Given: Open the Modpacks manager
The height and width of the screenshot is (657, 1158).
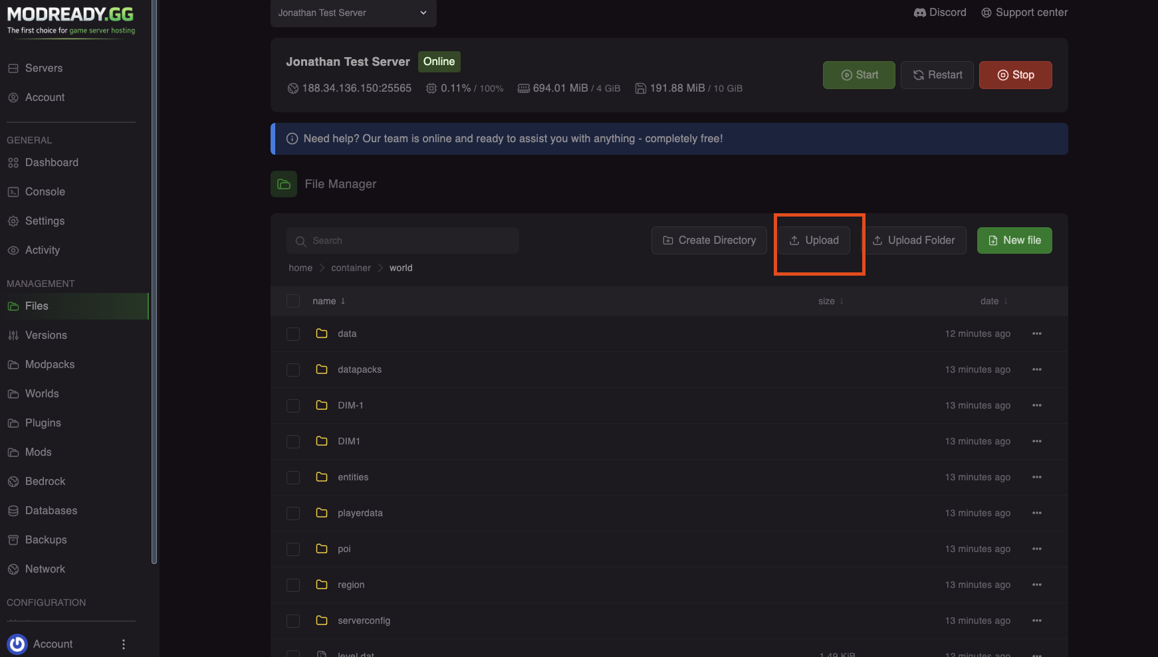Looking at the screenshot, I should (x=49, y=364).
